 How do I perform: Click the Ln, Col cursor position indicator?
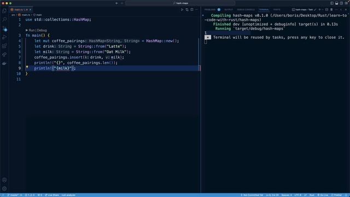coord(272,195)
